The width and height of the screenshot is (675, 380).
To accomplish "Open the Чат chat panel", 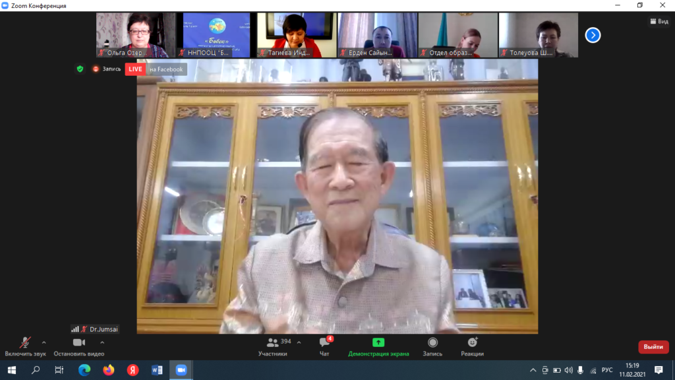I will click(x=324, y=347).
